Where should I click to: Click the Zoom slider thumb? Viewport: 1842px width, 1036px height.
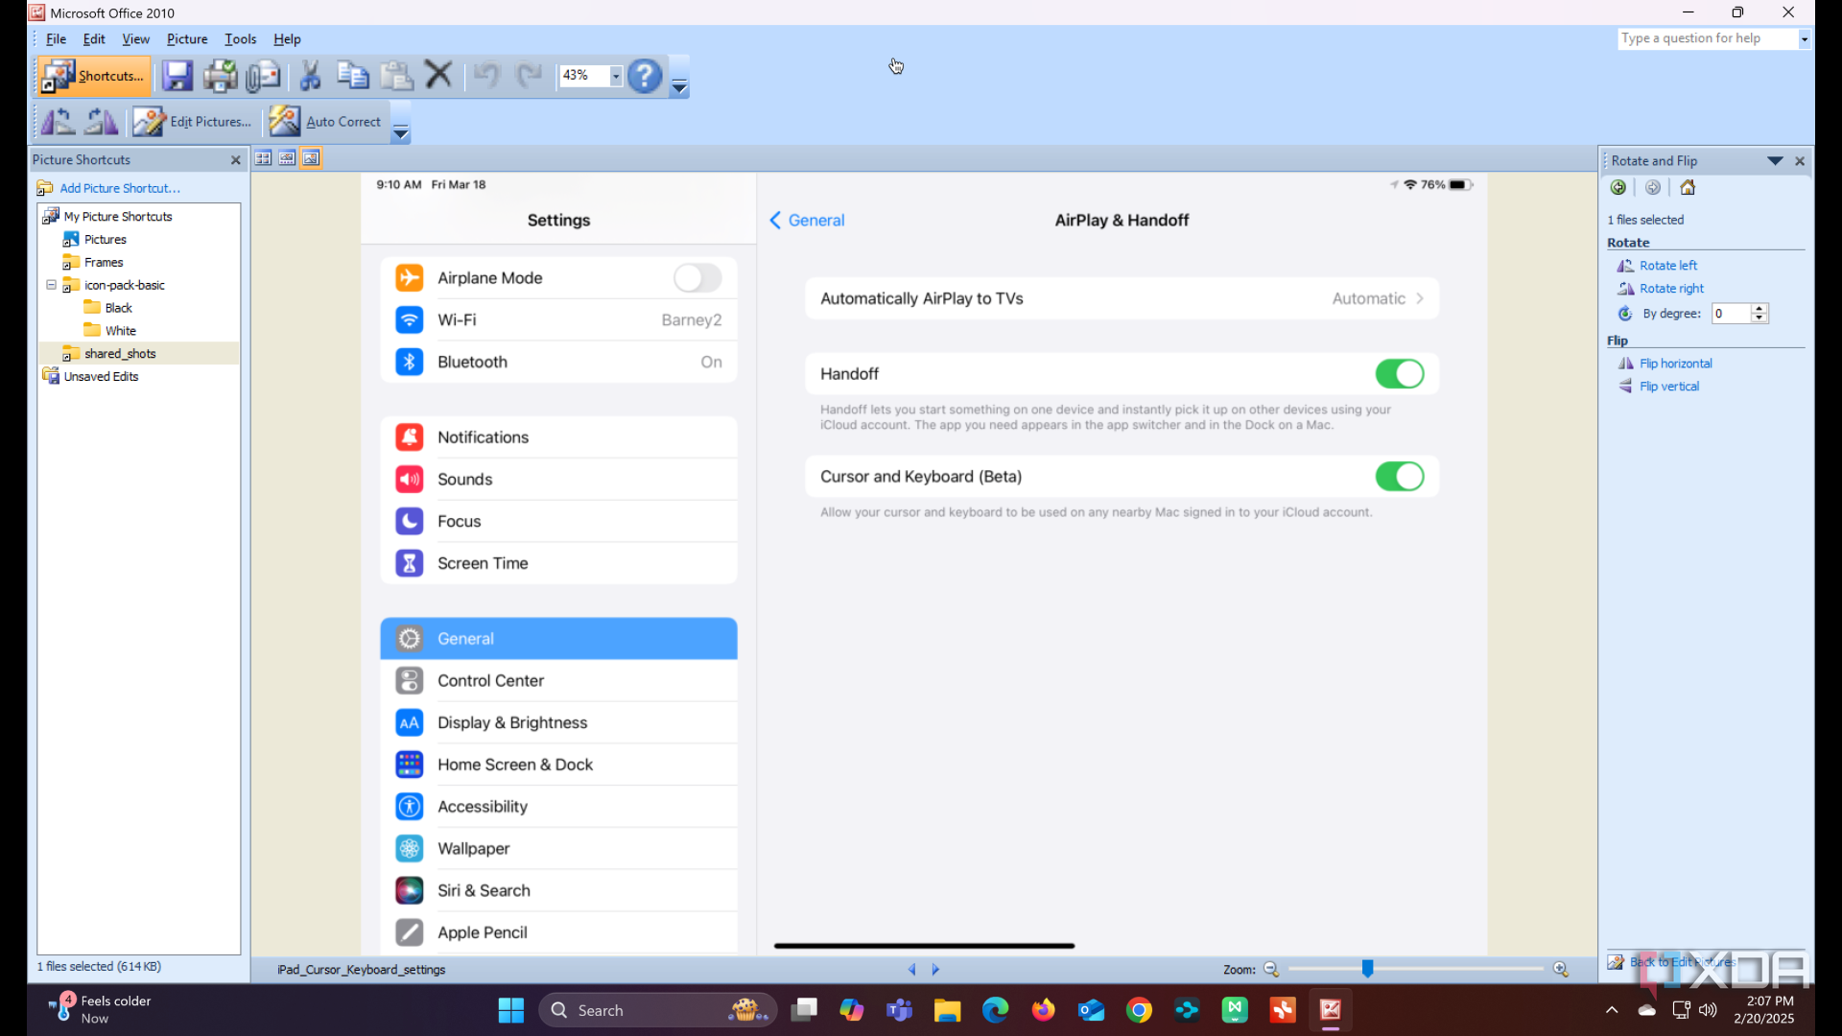1367,970
